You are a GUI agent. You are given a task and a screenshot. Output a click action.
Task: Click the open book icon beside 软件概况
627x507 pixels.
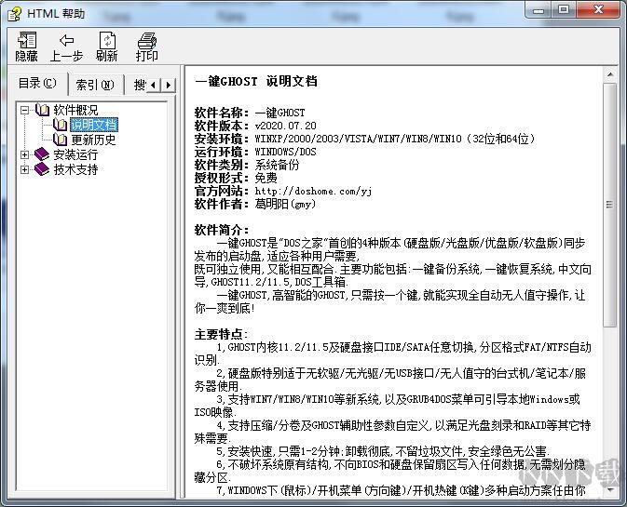tap(42, 110)
